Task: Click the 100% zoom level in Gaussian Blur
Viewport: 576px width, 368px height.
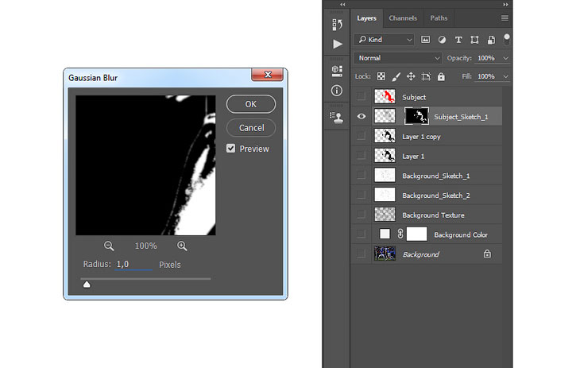Action: (x=145, y=246)
